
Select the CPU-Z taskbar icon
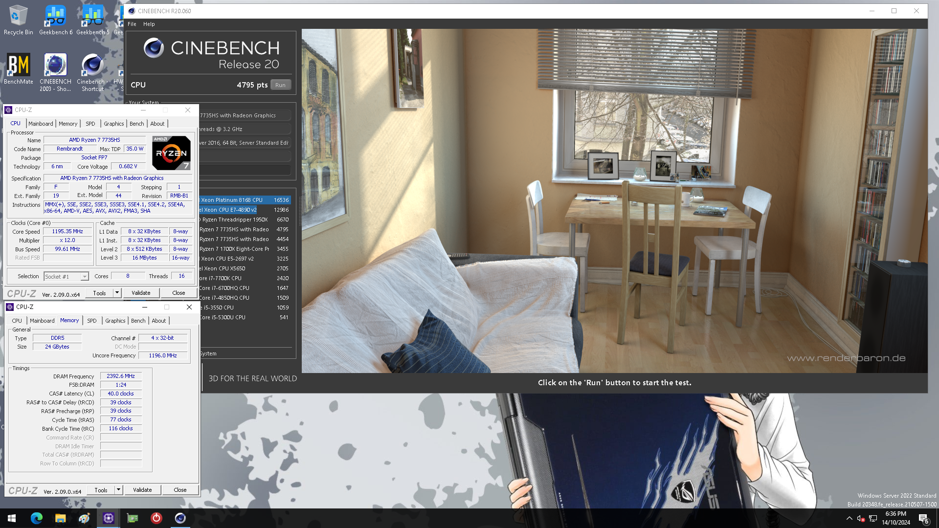coord(109,518)
